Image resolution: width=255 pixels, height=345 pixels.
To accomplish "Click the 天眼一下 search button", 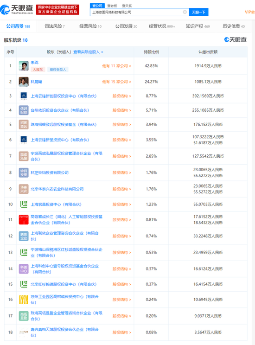I will pyautogui.click(x=199, y=13).
